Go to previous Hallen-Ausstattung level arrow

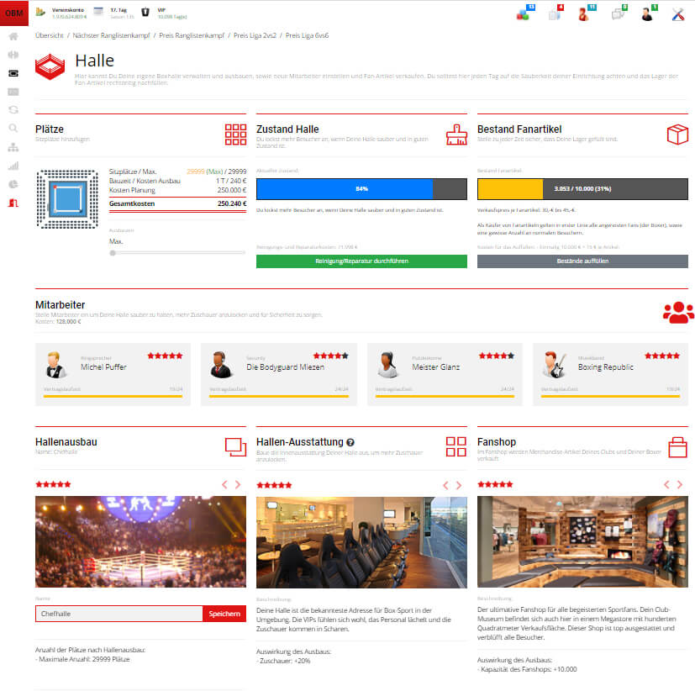coord(445,485)
